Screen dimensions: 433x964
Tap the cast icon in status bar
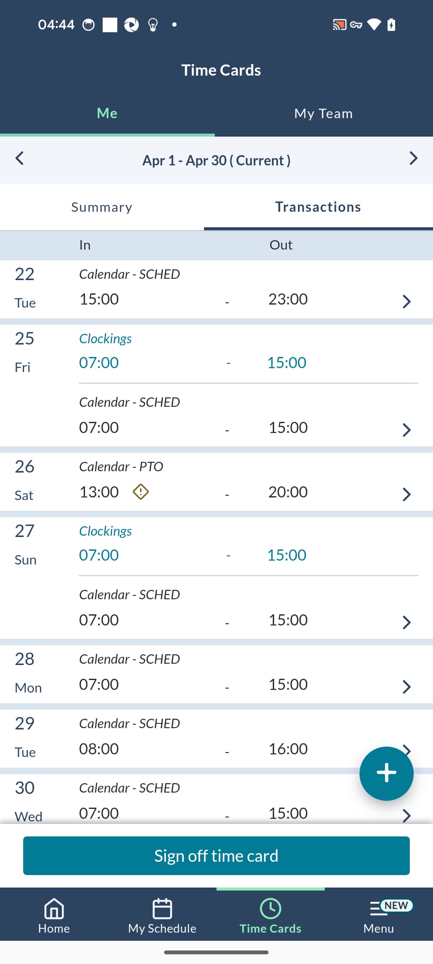339,25
